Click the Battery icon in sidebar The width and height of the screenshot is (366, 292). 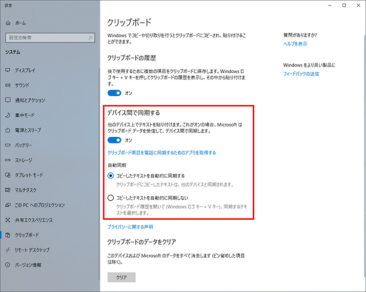[x=8, y=145]
